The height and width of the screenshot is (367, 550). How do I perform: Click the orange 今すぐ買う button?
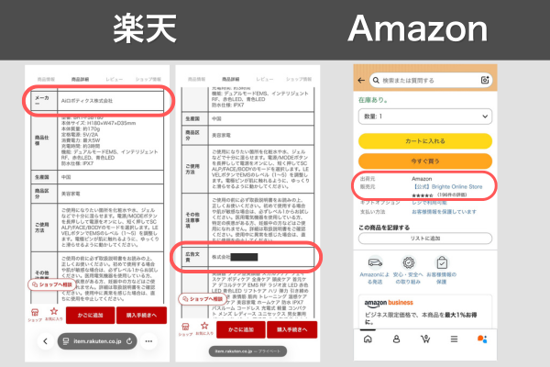click(425, 161)
